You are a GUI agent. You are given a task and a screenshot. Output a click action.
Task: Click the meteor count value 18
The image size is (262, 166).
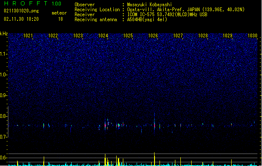(60, 19)
